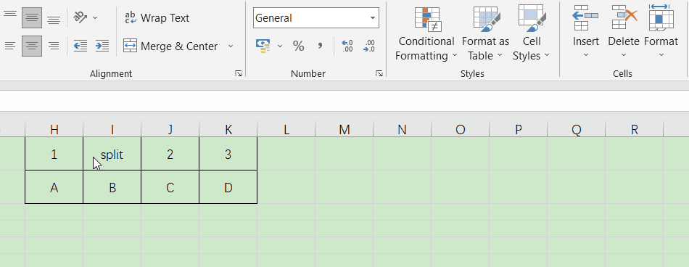The height and width of the screenshot is (267, 689).
Task: Open Cell Styles gallery
Action: pos(531,33)
